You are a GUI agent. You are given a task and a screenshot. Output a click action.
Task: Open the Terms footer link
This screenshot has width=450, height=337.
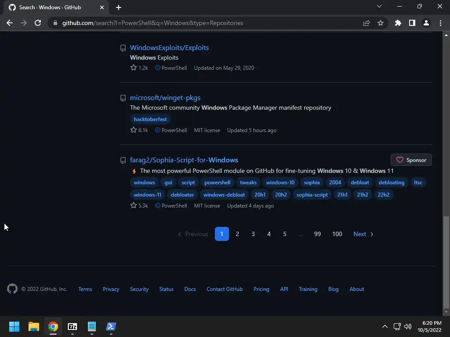[x=85, y=289]
